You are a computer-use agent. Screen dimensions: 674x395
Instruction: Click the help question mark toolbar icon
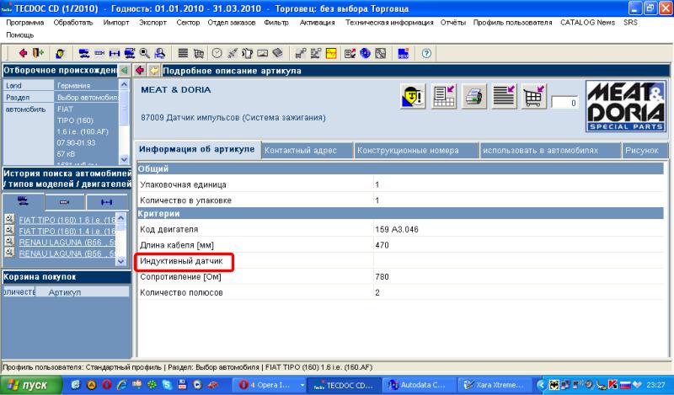pos(426,52)
